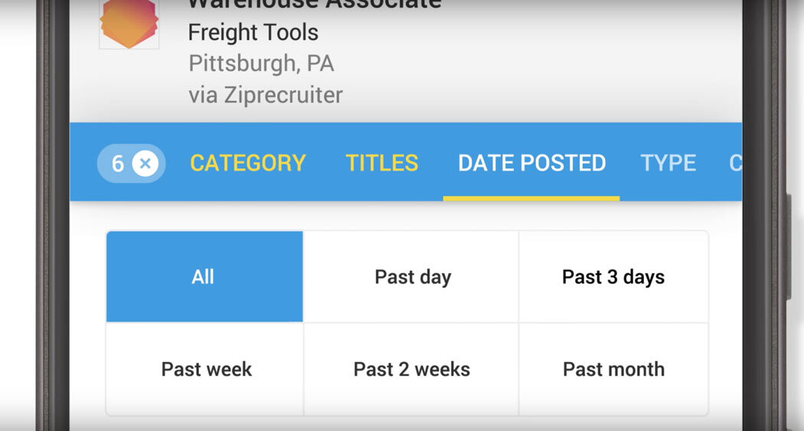Click the Freight Tools company logo
Viewport: 804px width, 431px height.
click(129, 24)
